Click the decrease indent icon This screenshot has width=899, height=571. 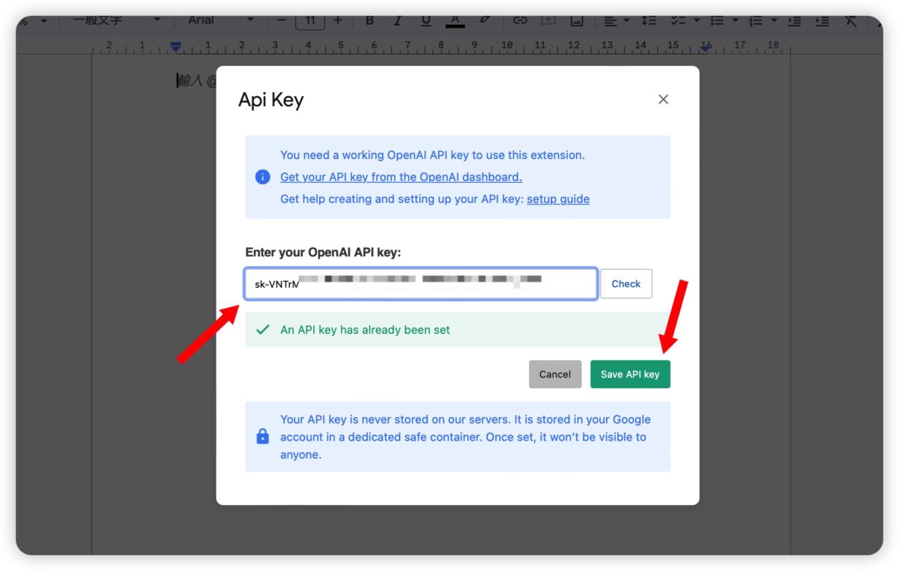click(x=794, y=20)
